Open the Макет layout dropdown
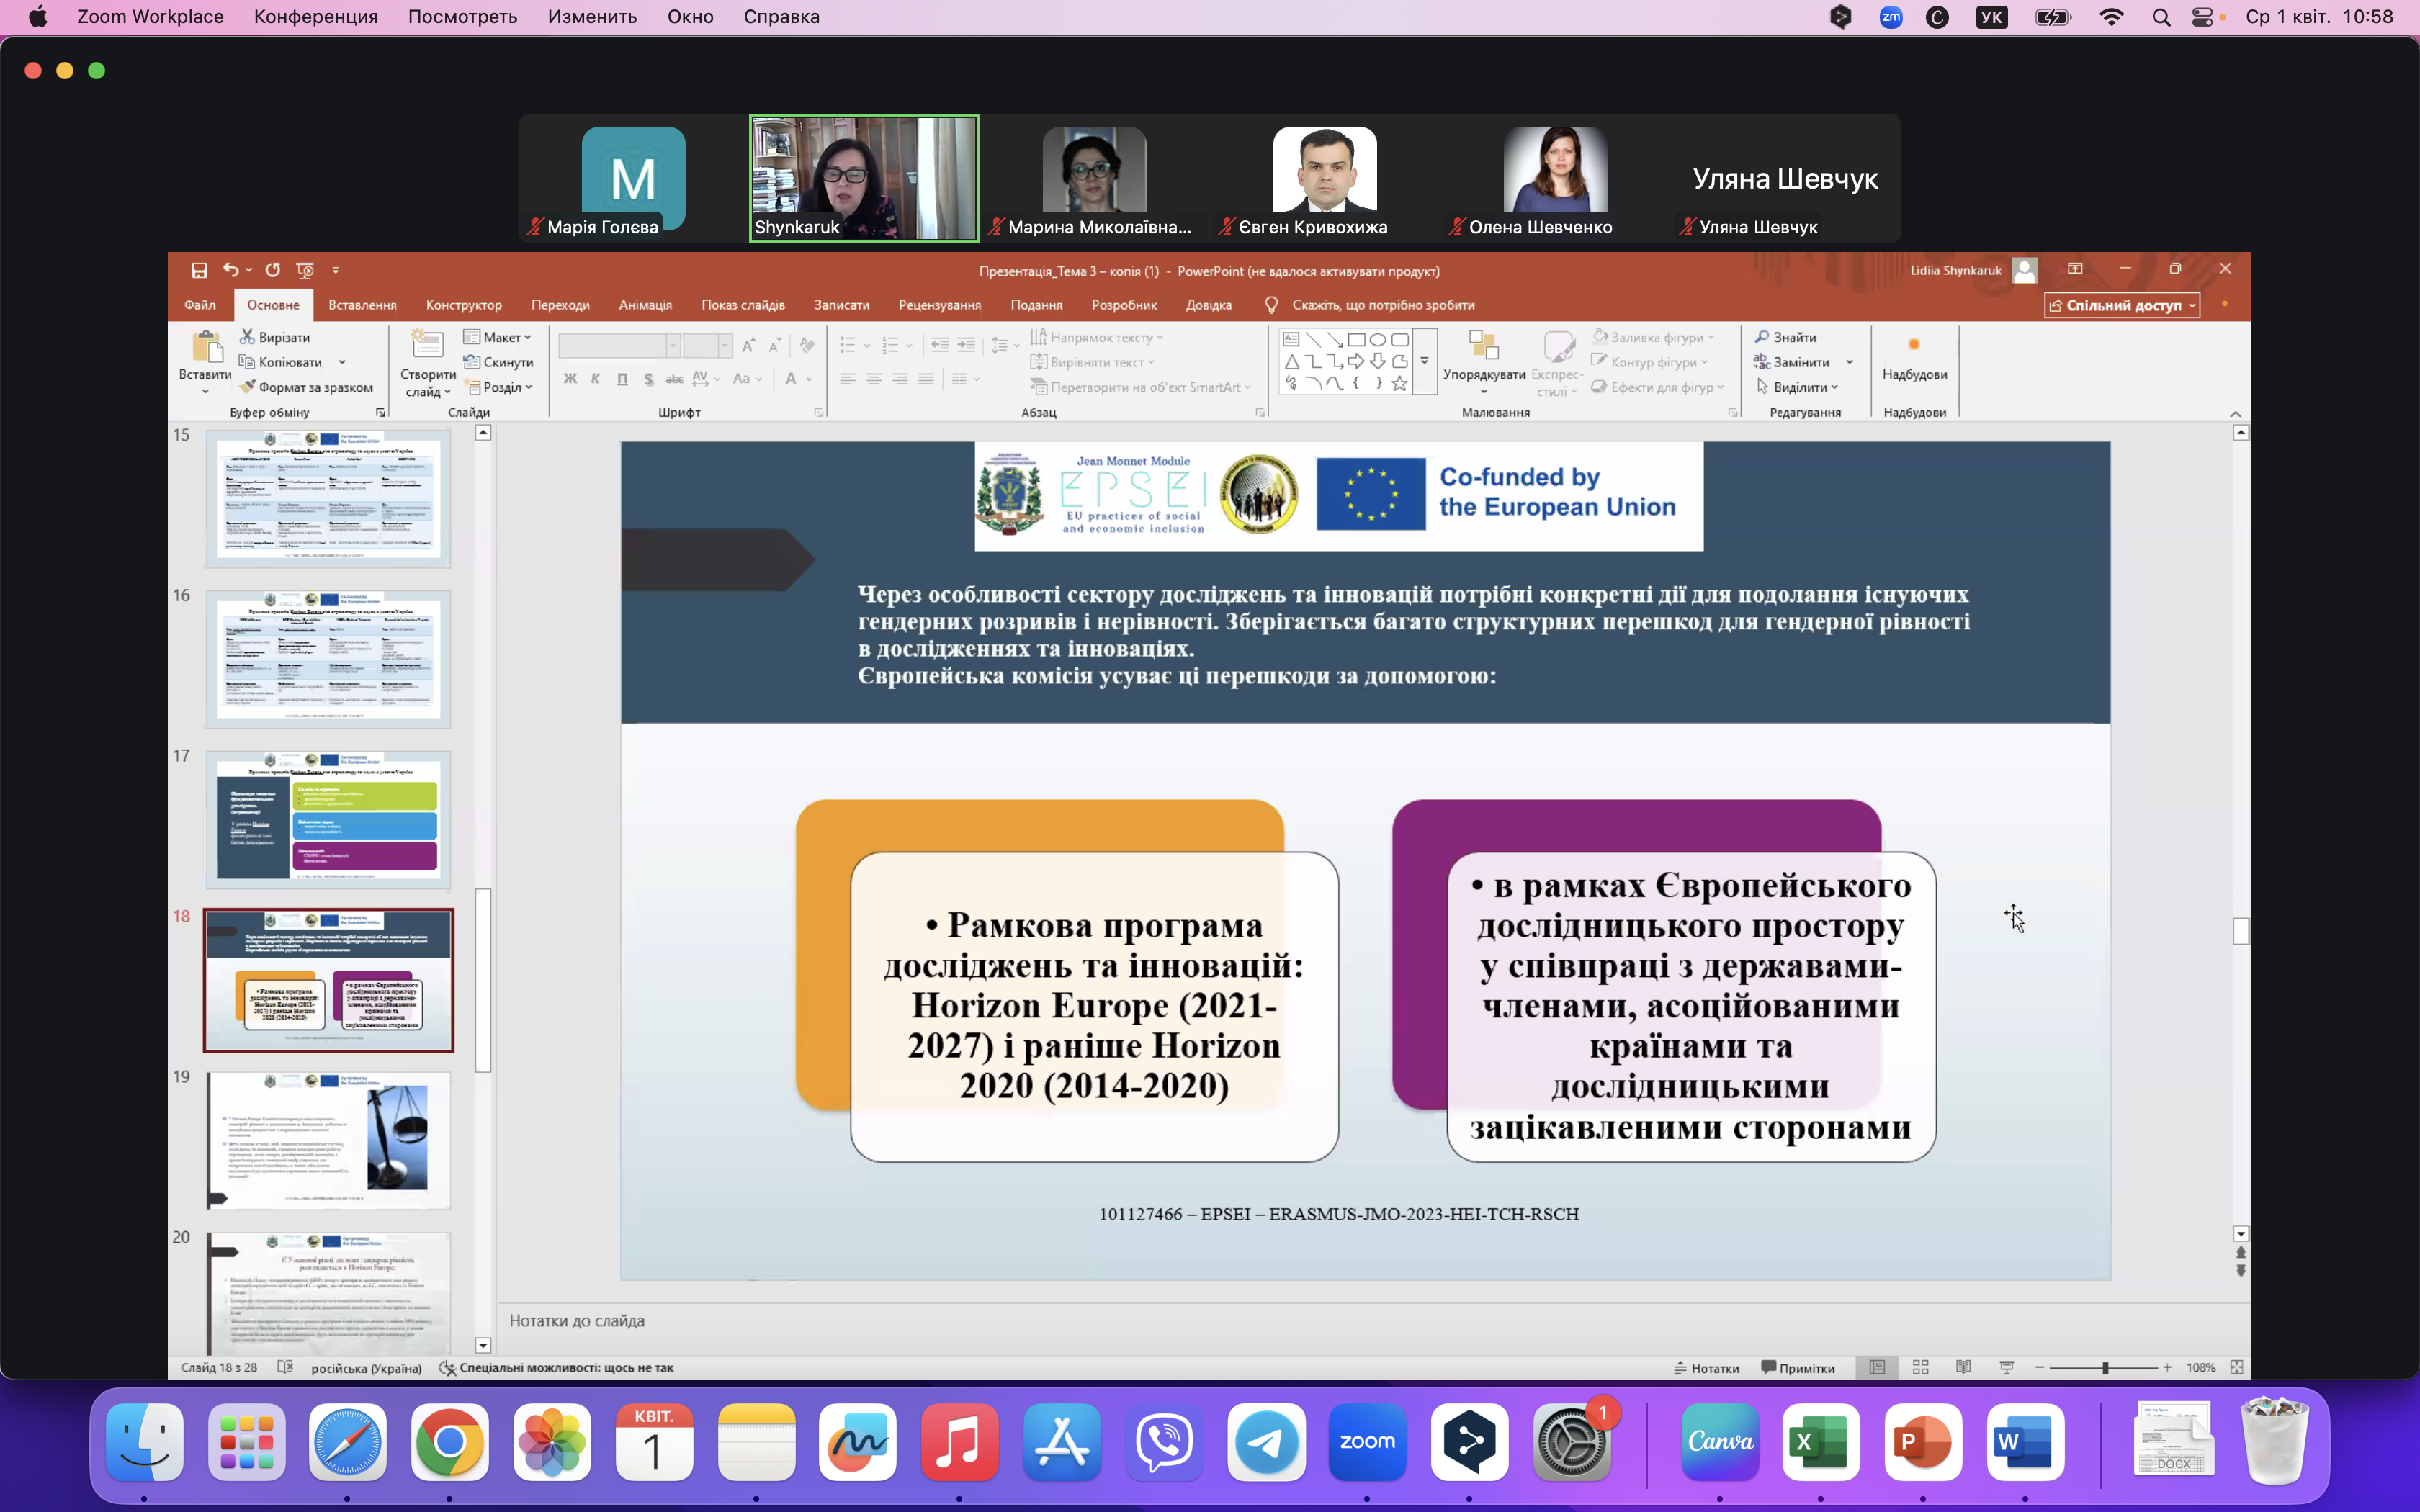Image resolution: width=2420 pixels, height=1512 pixels. (x=499, y=337)
